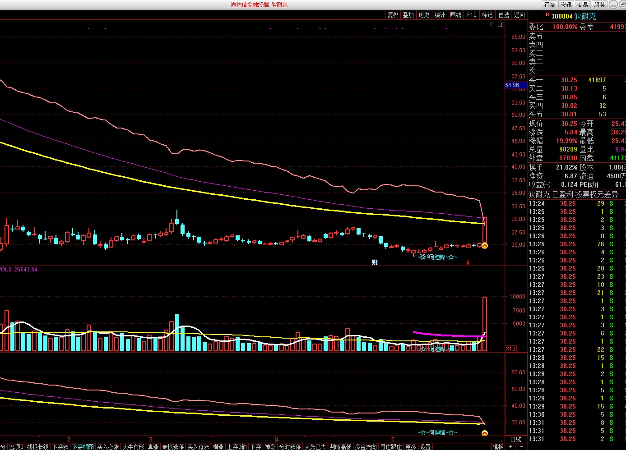
Task: Click the 返回 back button
Action: pyautogui.click(x=519, y=15)
